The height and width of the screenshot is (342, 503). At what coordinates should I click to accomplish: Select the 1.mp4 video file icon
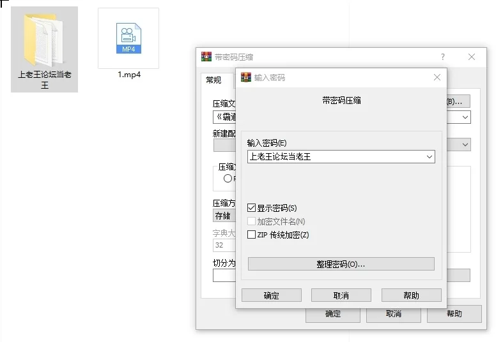[128, 38]
